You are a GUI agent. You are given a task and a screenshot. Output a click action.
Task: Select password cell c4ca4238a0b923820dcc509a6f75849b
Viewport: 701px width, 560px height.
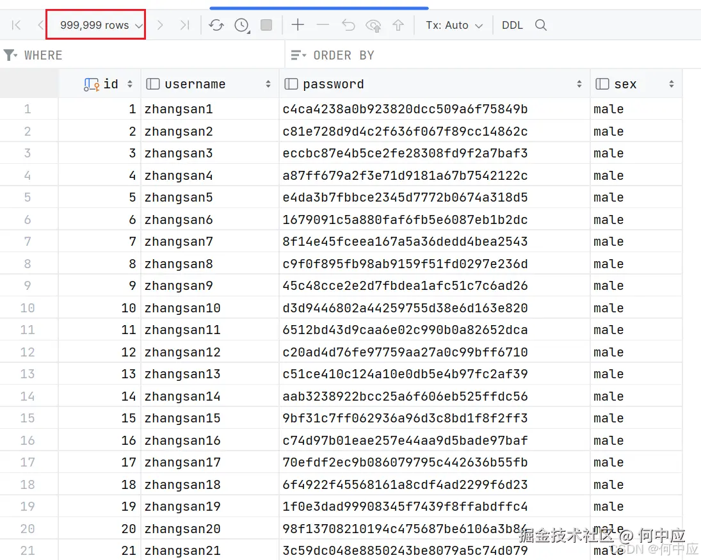pyautogui.click(x=435, y=109)
